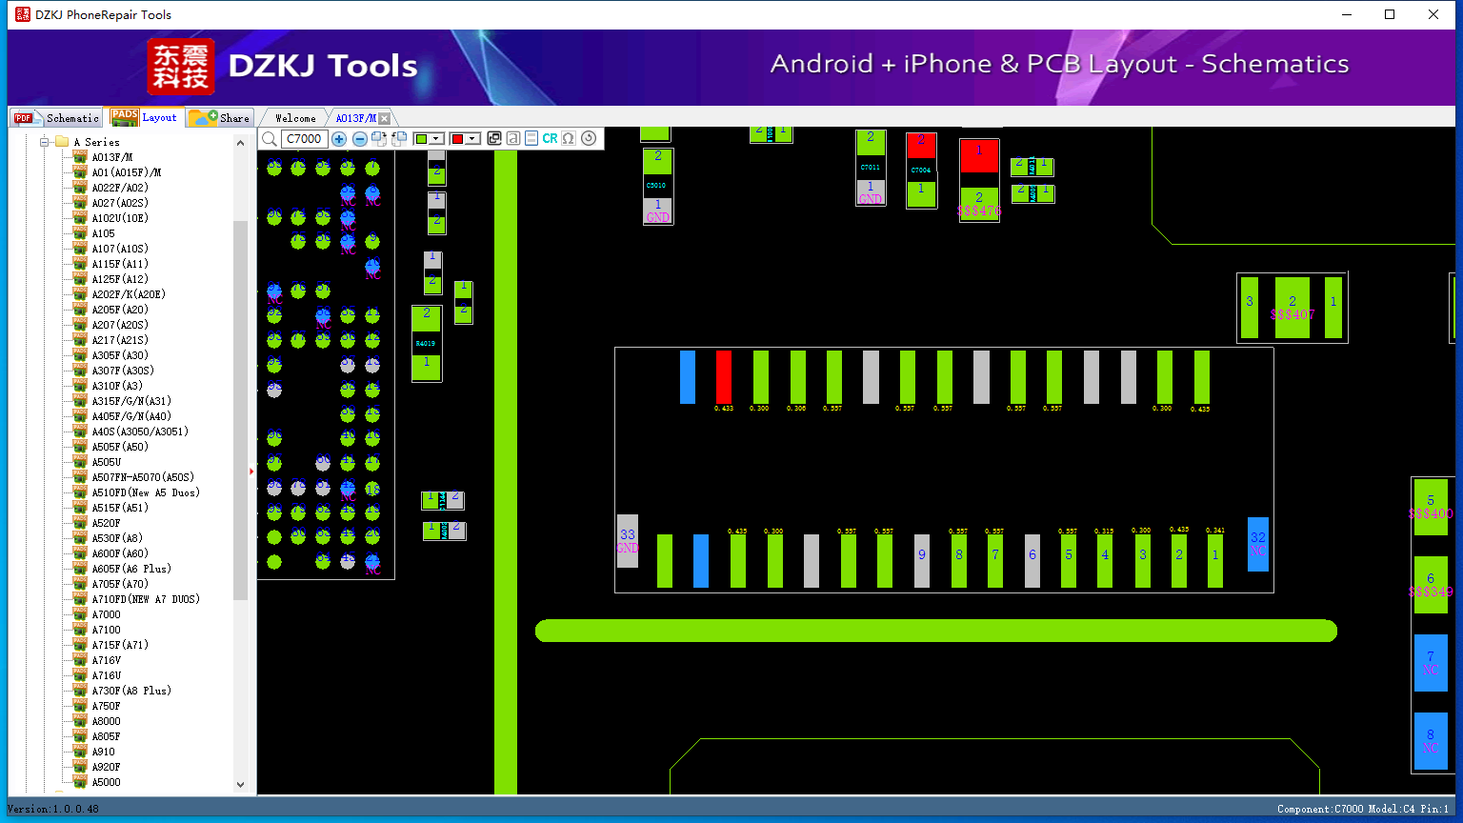The height and width of the screenshot is (823, 1463).
Task: Select A510FD(New A5 Duos) entry
Action: (146, 492)
